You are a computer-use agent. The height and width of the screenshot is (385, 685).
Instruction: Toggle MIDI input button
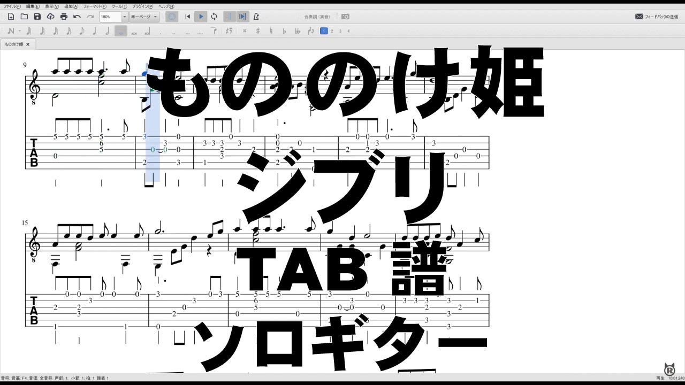pyautogui.click(x=172, y=17)
